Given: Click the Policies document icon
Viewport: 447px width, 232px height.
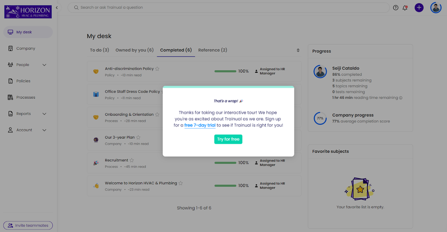Looking at the screenshot, I should (x=10, y=81).
